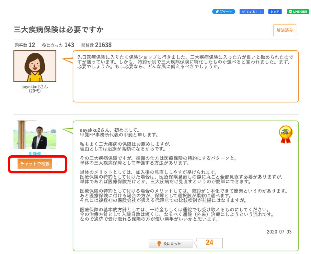Click the aayakku2 user avatar illustration
Viewport: 311px width, 254px height.
click(35, 66)
